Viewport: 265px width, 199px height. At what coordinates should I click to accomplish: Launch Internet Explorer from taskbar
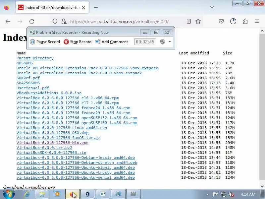pyautogui.click(x=27, y=194)
